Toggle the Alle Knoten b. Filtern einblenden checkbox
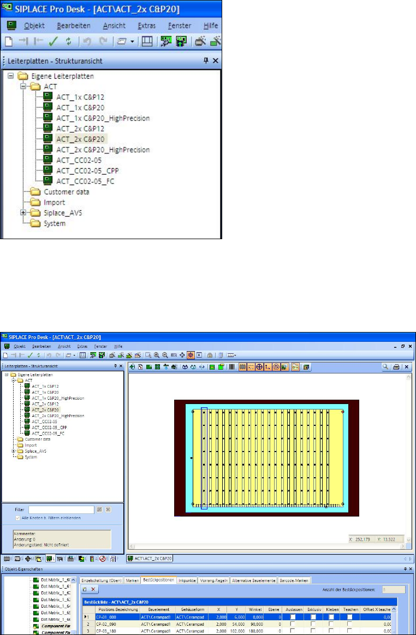The image size is (416, 635). click(17, 518)
